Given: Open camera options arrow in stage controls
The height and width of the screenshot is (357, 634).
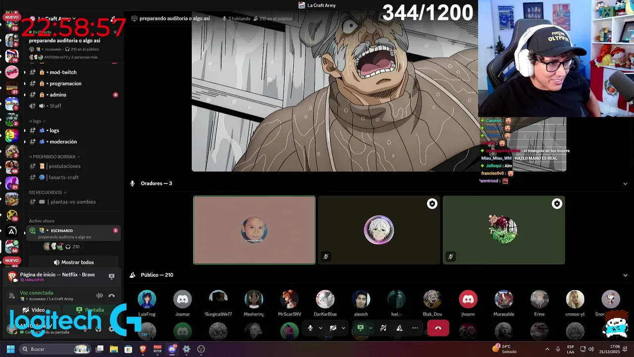Looking at the screenshot, I should click(343, 328).
